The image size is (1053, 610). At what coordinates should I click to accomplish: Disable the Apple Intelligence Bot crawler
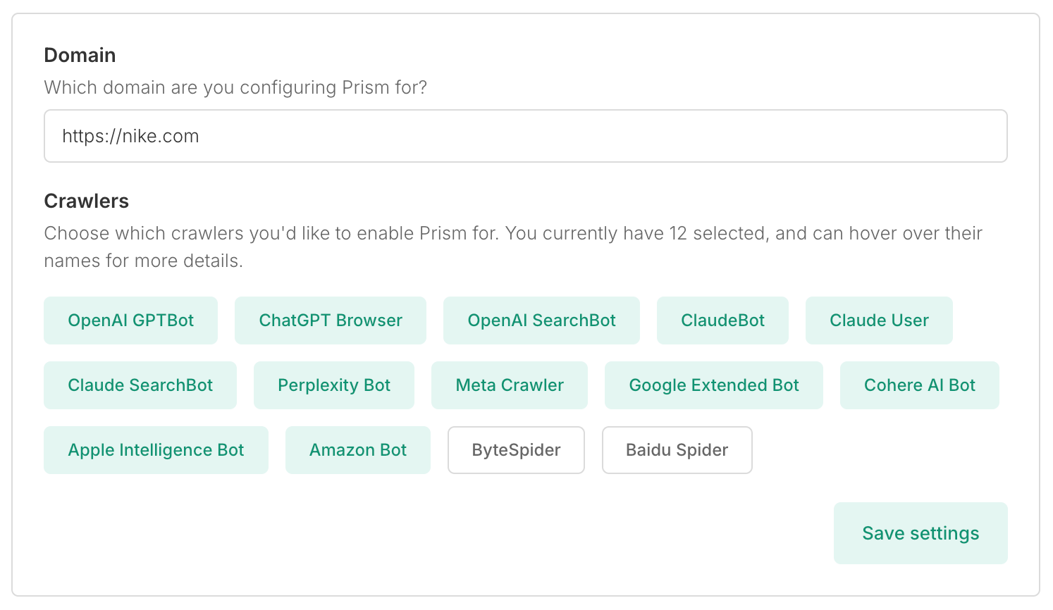pyautogui.click(x=156, y=450)
